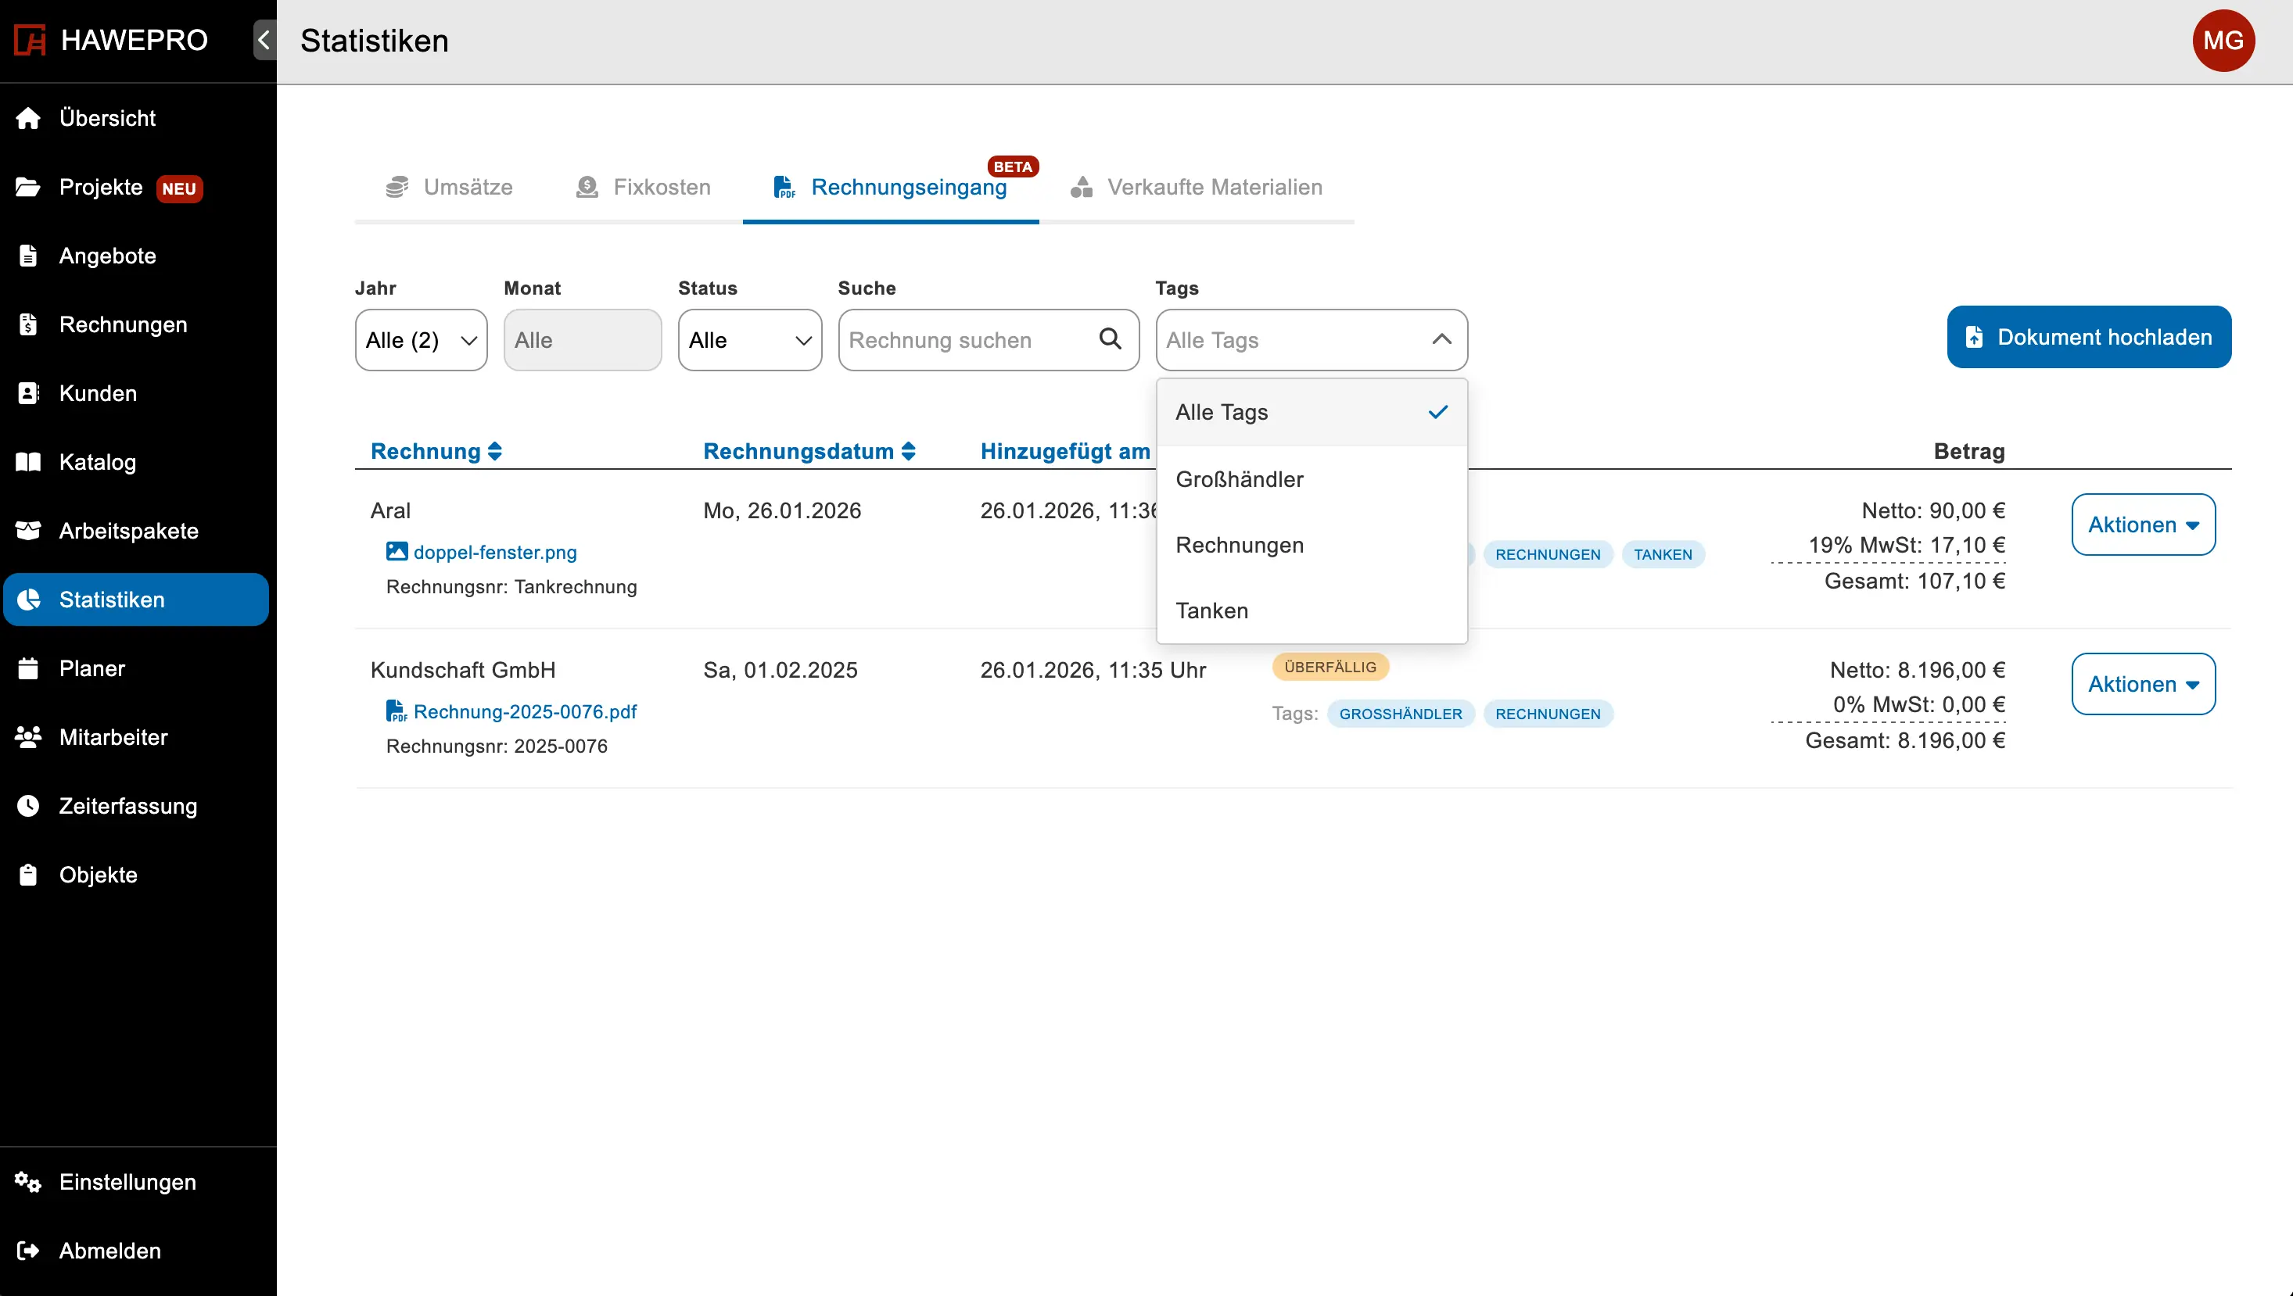Image resolution: width=2293 pixels, height=1296 pixels.
Task: Select the Großhändler tag option
Action: click(1239, 479)
